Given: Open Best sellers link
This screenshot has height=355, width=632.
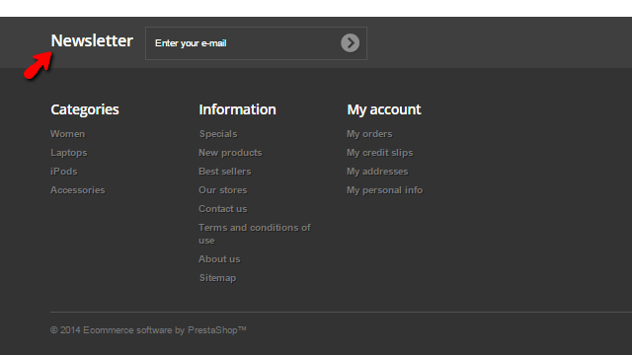Looking at the screenshot, I should tap(225, 172).
